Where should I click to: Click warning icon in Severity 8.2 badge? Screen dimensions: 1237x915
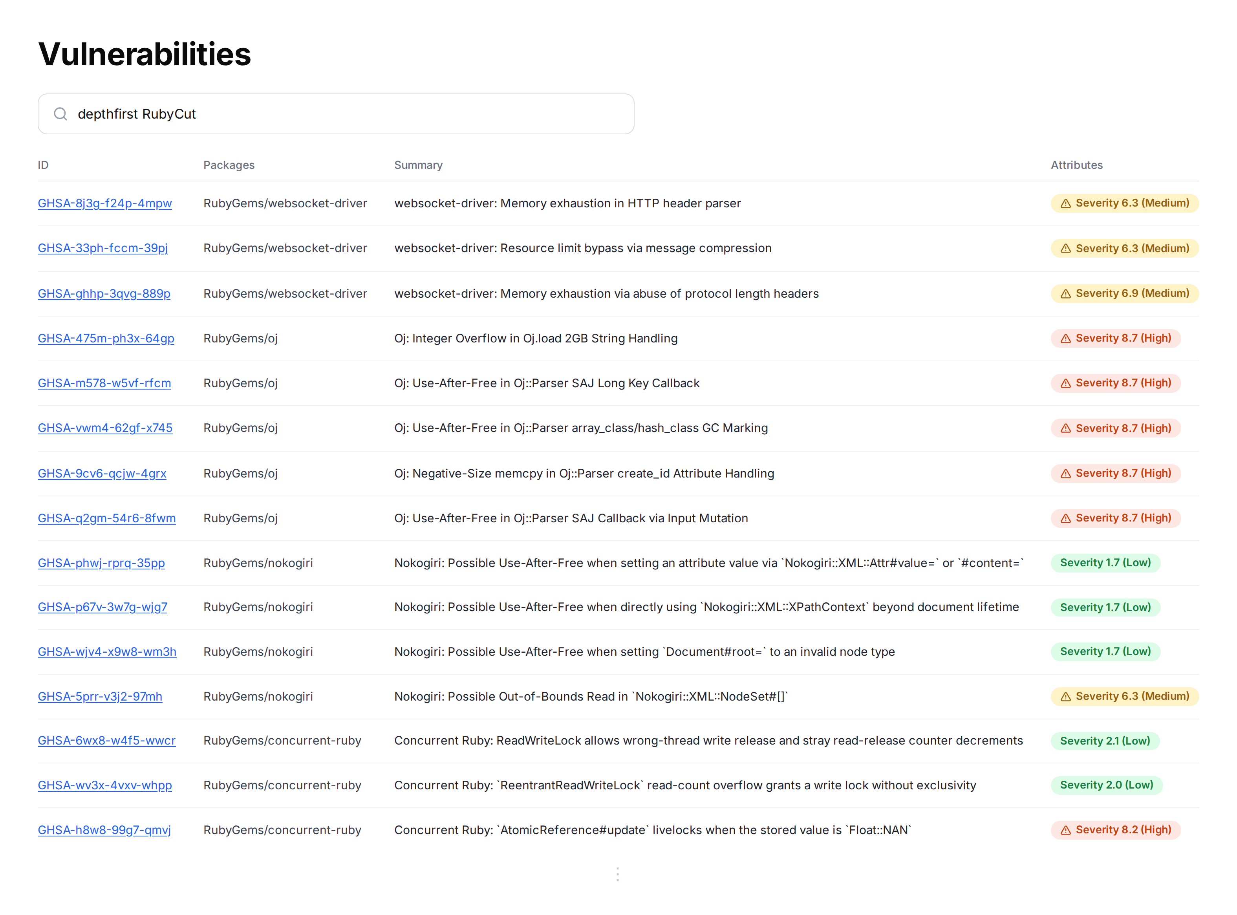coord(1065,831)
